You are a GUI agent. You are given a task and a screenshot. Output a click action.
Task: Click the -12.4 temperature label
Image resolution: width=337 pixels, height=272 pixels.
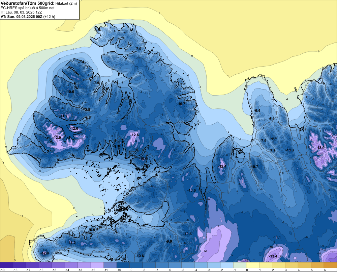click(x=222, y=166)
